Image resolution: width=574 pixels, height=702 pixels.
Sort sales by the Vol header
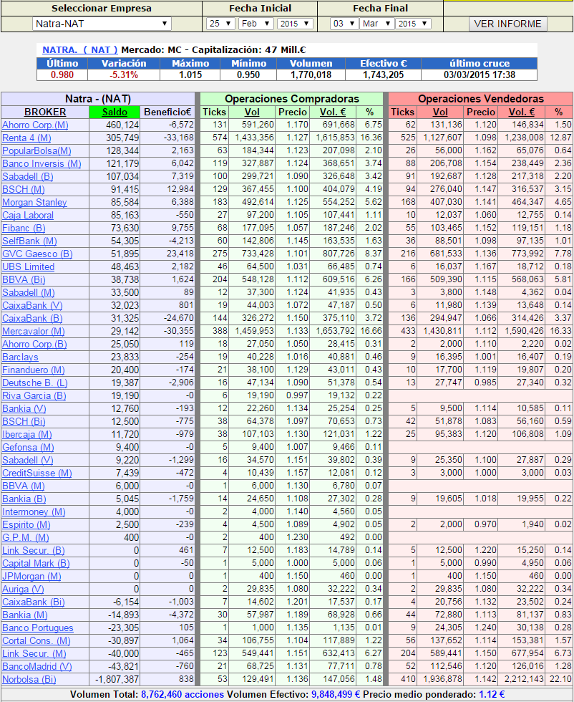(440, 112)
